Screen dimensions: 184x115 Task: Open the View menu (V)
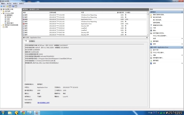[x=15, y=4]
